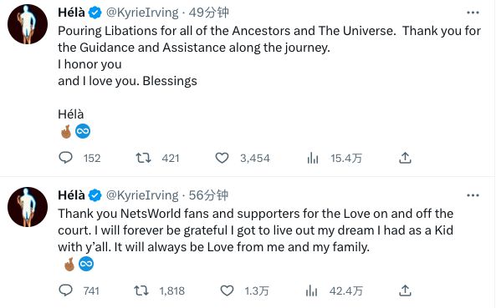Share the NetsWorld fans tweet
This screenshot has height=308, width=496.
point(405,290)
